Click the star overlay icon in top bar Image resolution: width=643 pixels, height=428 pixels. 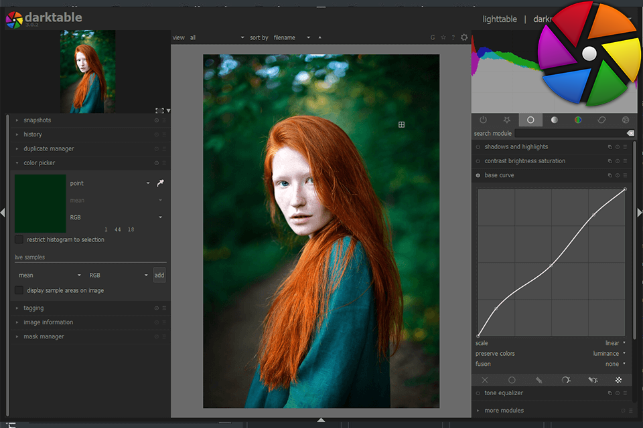(443, 37)
